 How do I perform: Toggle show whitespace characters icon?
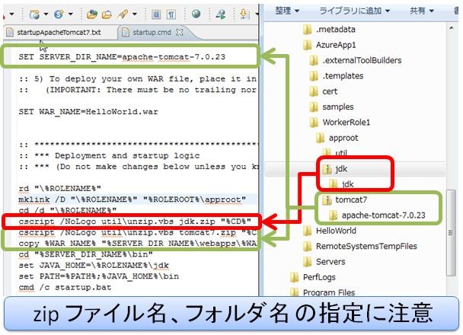tap(171, 14)
